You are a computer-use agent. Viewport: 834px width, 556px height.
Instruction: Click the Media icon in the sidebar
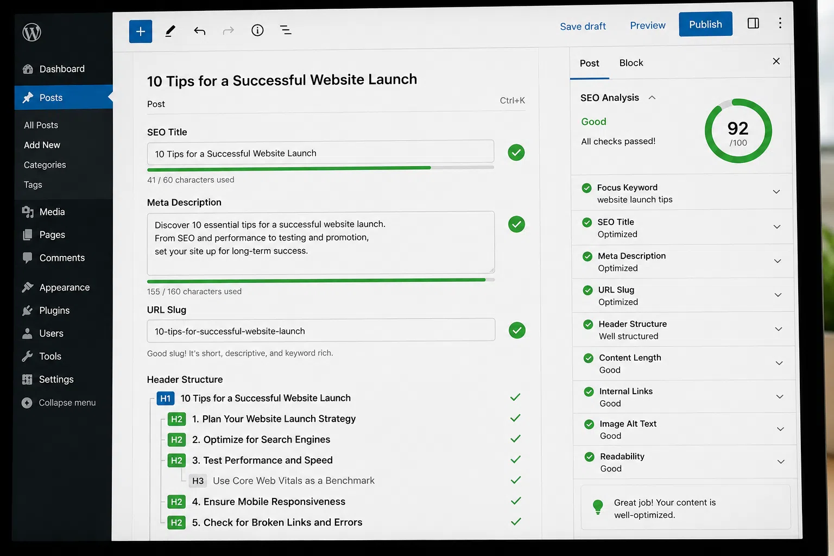pos(28,212)
